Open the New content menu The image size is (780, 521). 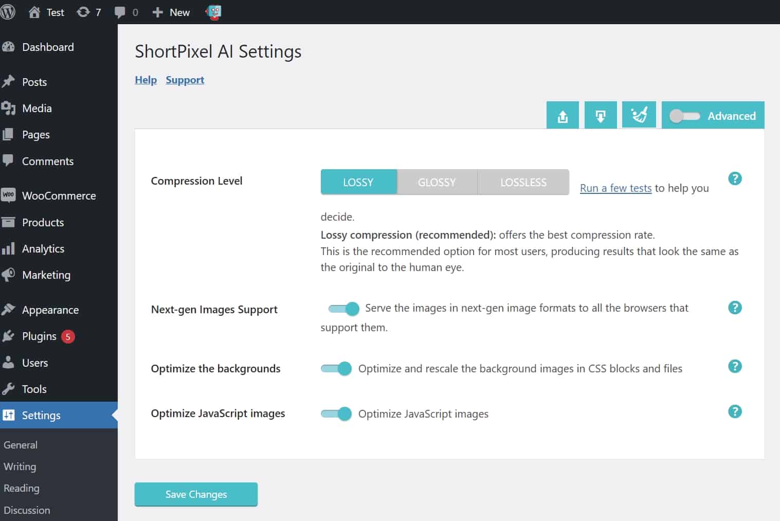tap(171, 12)
